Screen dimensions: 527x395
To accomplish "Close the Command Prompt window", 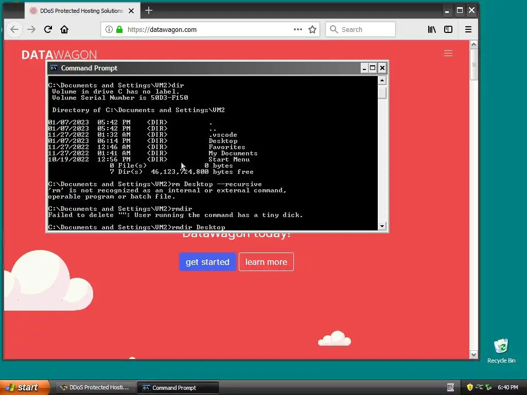I will (x=382, y=68).
